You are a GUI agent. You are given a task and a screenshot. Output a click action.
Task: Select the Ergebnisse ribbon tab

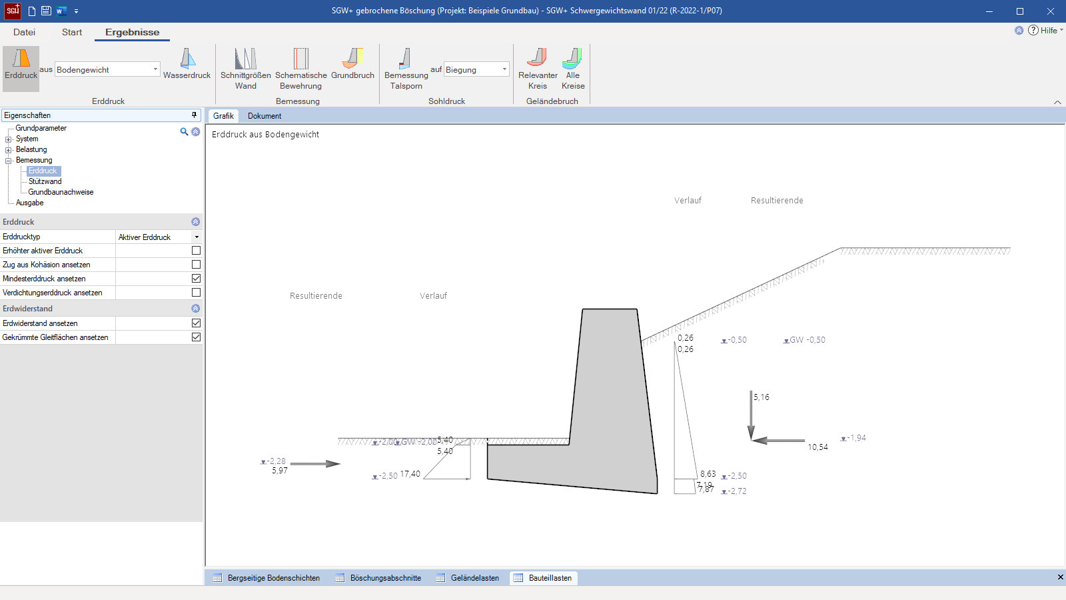coord(132,32)
